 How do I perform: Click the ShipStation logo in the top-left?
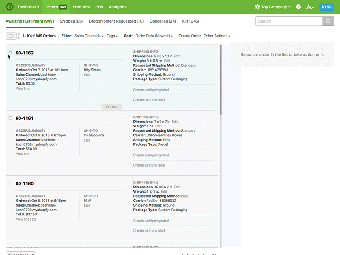(9, 6)
